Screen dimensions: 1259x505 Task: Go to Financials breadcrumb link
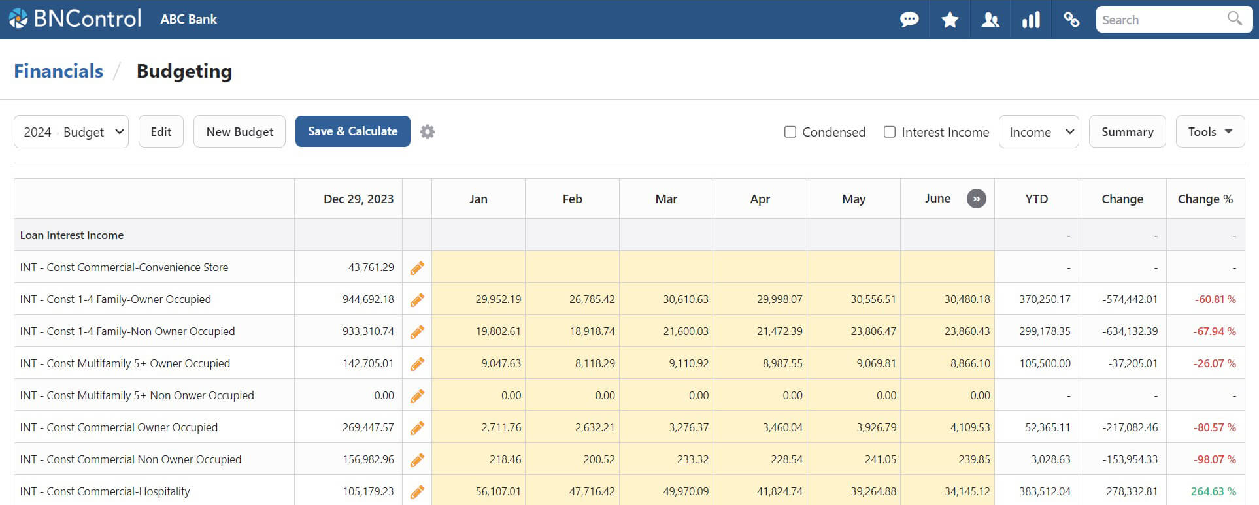click(59, 71)
